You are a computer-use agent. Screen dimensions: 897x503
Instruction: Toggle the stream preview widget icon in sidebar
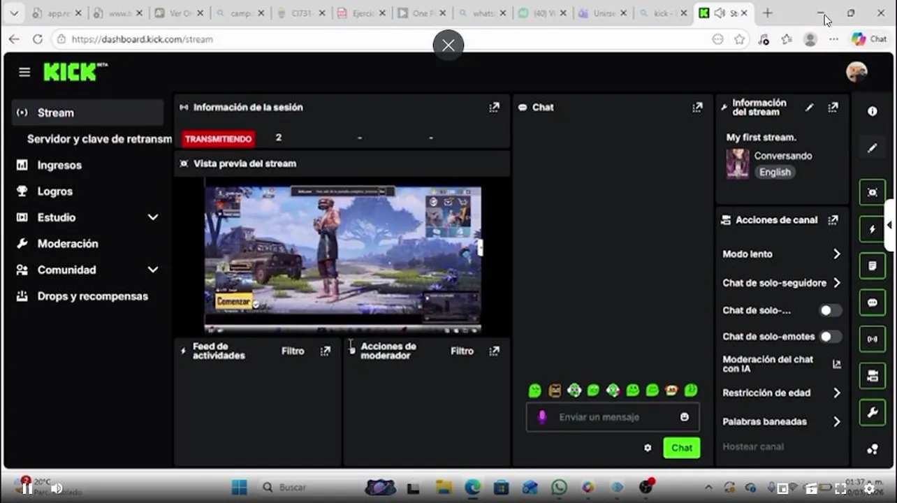[873, 192]
